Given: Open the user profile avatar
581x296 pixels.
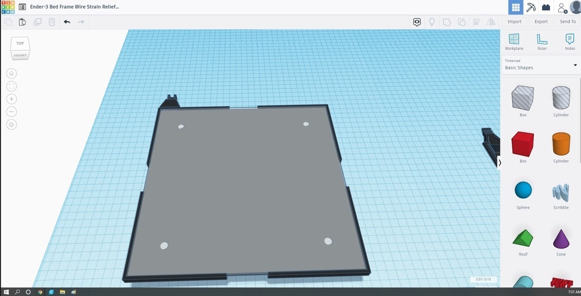Looking at the screenshot, I should click(575, 7).
